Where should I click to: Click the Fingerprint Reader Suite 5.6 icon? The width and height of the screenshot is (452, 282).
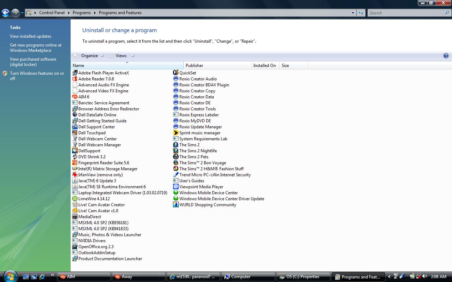75,163
